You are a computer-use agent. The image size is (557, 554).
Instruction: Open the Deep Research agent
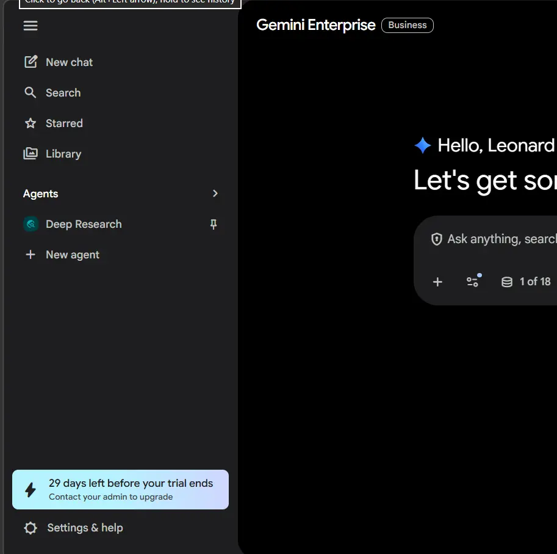84,224
